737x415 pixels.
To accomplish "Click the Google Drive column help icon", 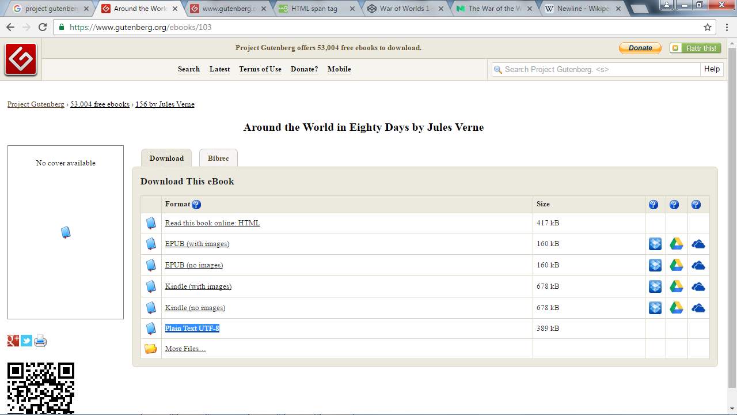I will coord(674,205).
